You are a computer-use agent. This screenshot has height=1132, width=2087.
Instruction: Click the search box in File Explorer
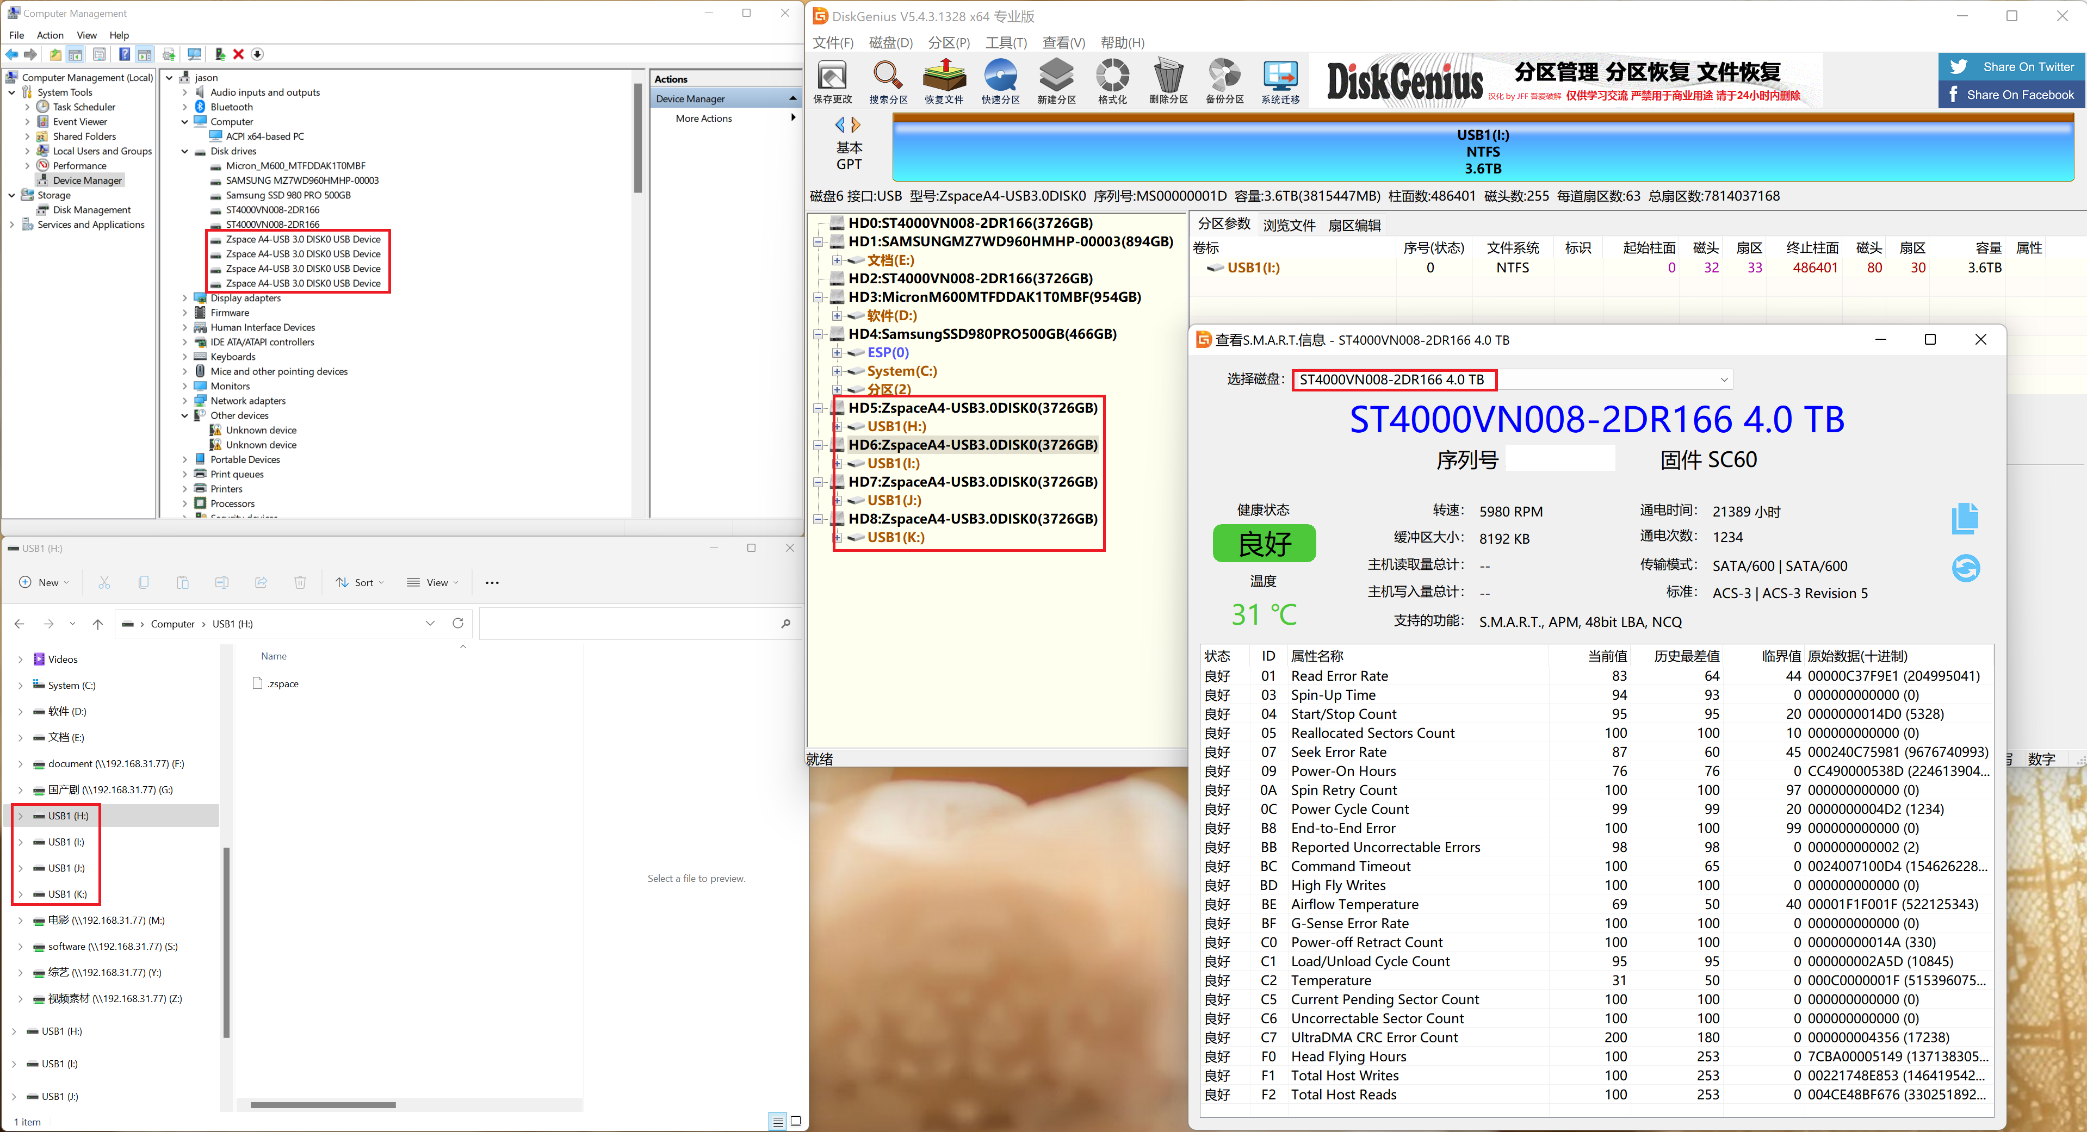639,624
